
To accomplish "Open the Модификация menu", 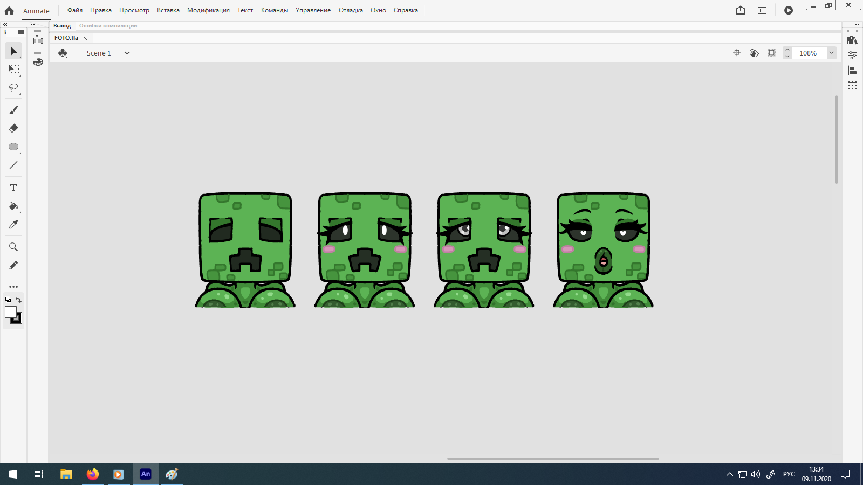I will point(208,10).
